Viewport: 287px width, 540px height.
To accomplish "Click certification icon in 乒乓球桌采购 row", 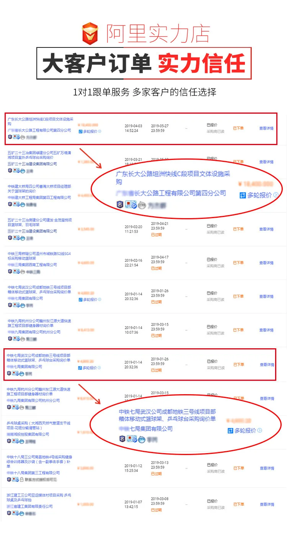I will point(15,441).
